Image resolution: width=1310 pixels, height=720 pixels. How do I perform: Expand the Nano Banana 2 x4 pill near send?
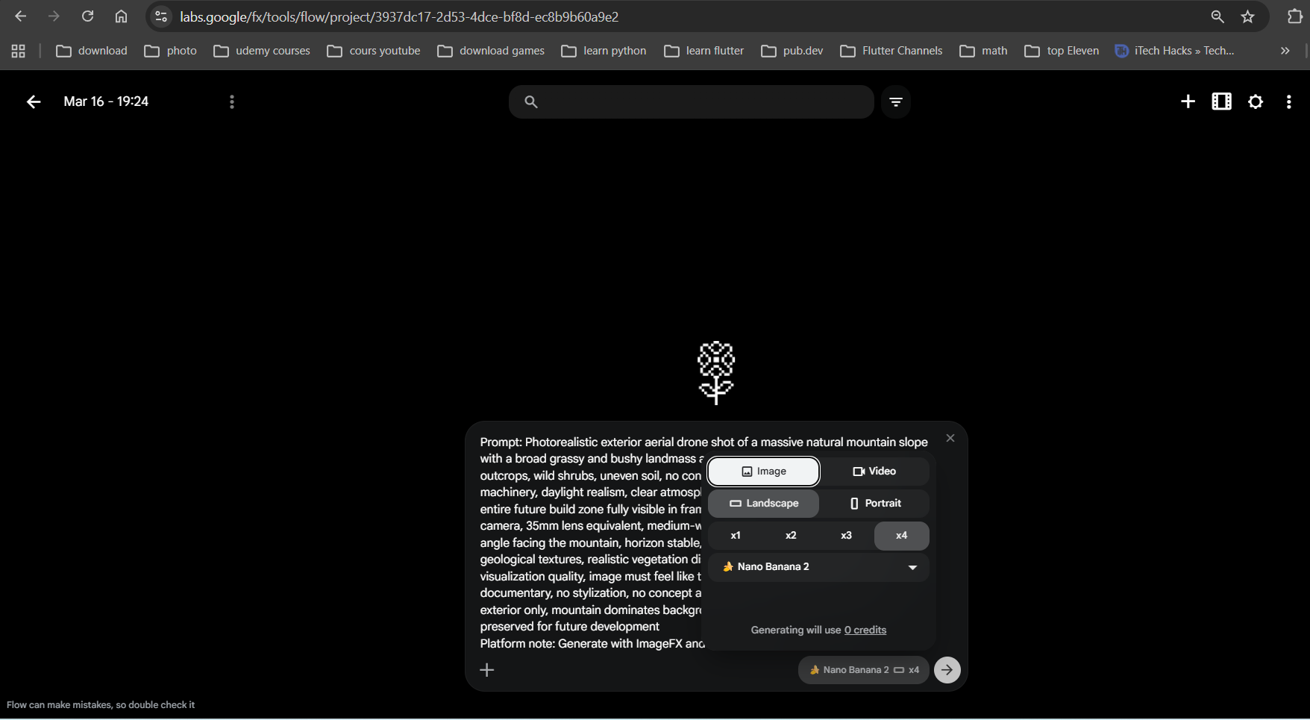pos(863,669)
